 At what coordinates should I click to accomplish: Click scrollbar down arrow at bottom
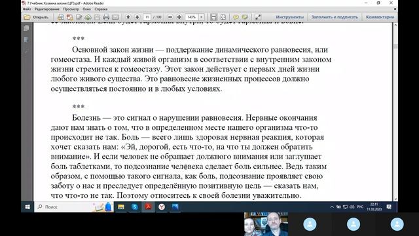(x=395, y=199)
